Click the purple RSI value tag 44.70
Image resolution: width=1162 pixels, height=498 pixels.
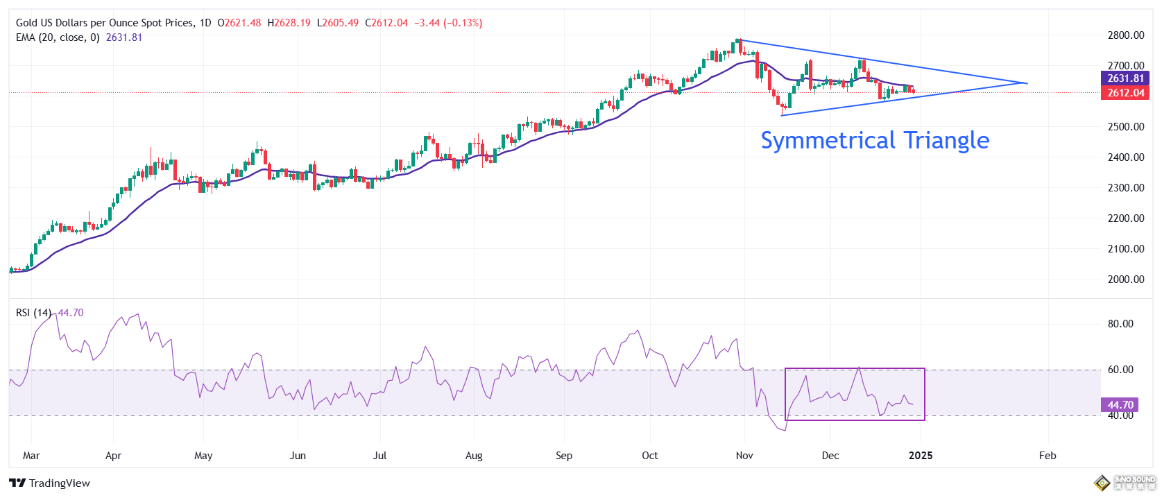pyautogui.click(x=1119, y=405)
